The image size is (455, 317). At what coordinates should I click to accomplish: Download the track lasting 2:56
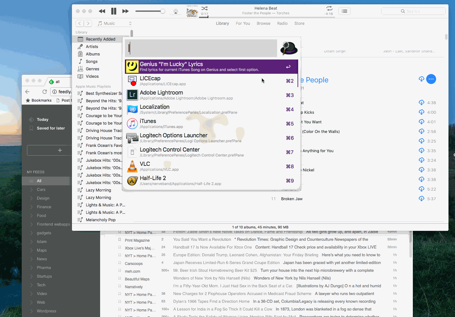pyautogui.click(x=422, y=131)
